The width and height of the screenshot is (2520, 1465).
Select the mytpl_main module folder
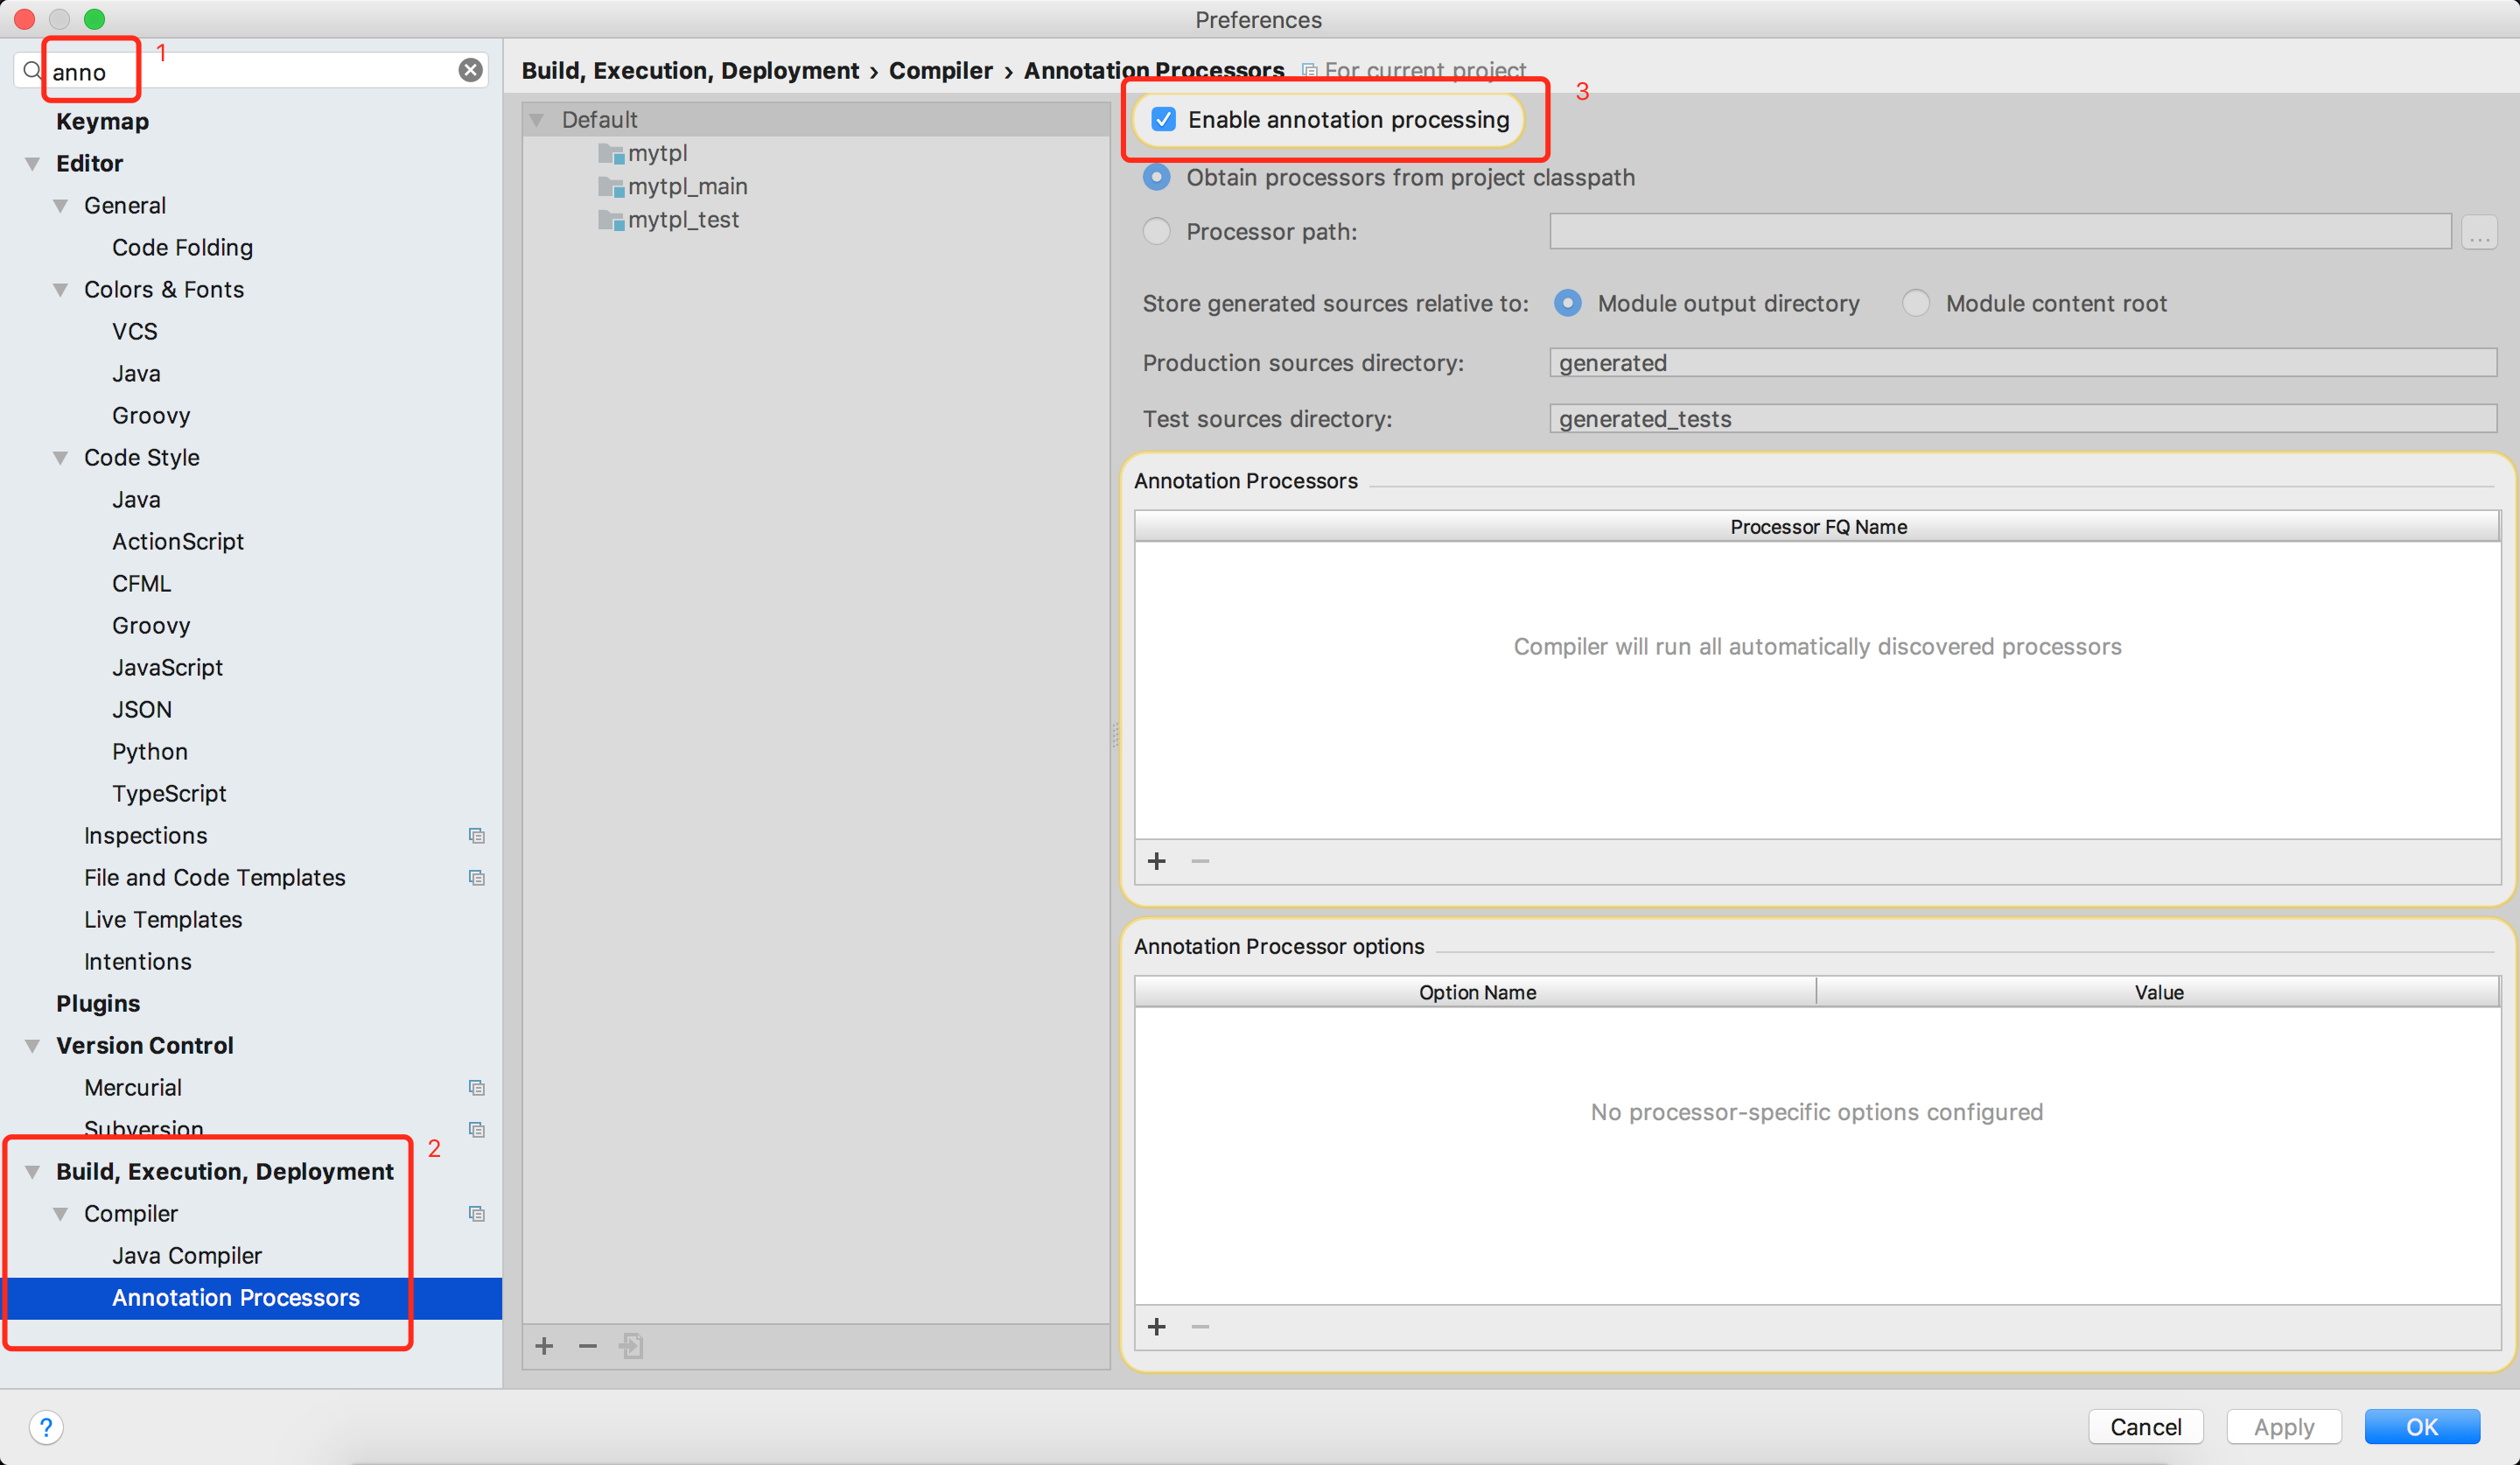click(686, 186)
